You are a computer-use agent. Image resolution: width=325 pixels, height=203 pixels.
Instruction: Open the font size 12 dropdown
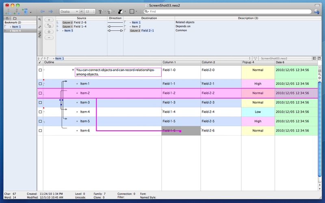pos(90,11)
